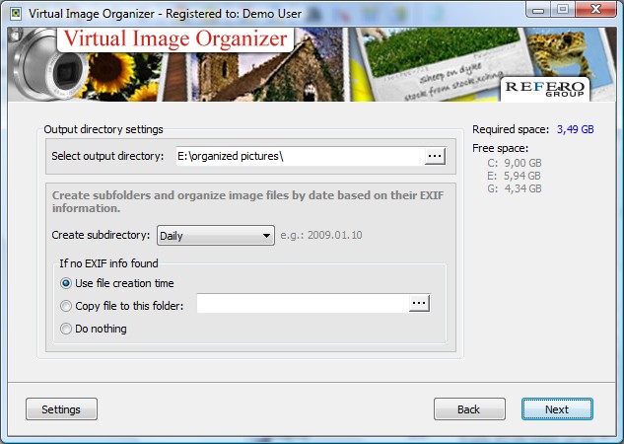
Task: Maximize the Virtual Image Organizer window
Action: pyautogui.click(x=563, y=10)
